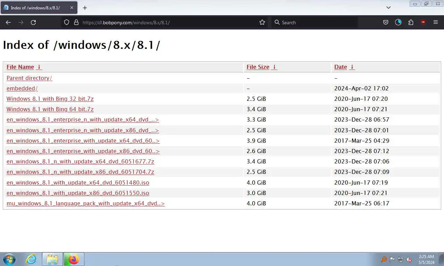Download en_windows_8.1_n_with_update_x64_dvd_6051677.7z
The height and width of the screenshot is (266, 444).
pos(80,161)
